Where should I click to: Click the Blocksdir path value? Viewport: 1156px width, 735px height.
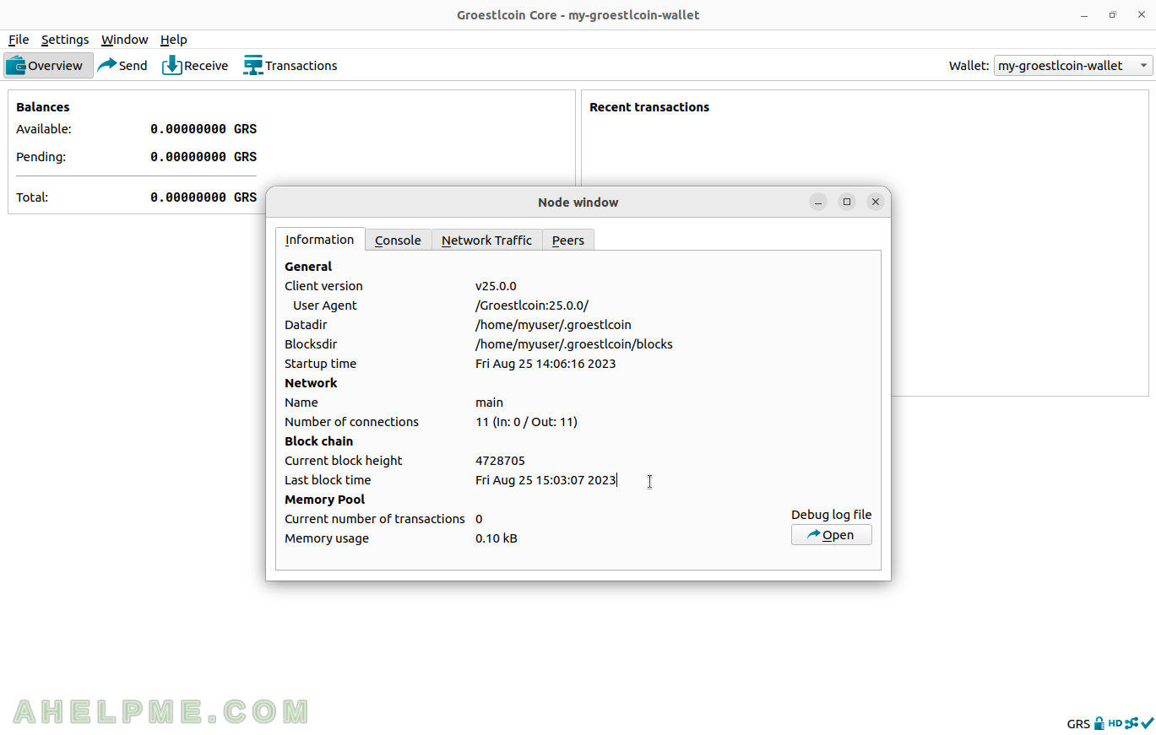pyautogui.click(x=574, y=343)
